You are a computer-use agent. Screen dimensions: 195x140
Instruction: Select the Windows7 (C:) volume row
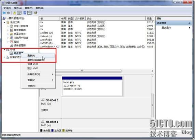pyautogui.click(x=97, y=47)
